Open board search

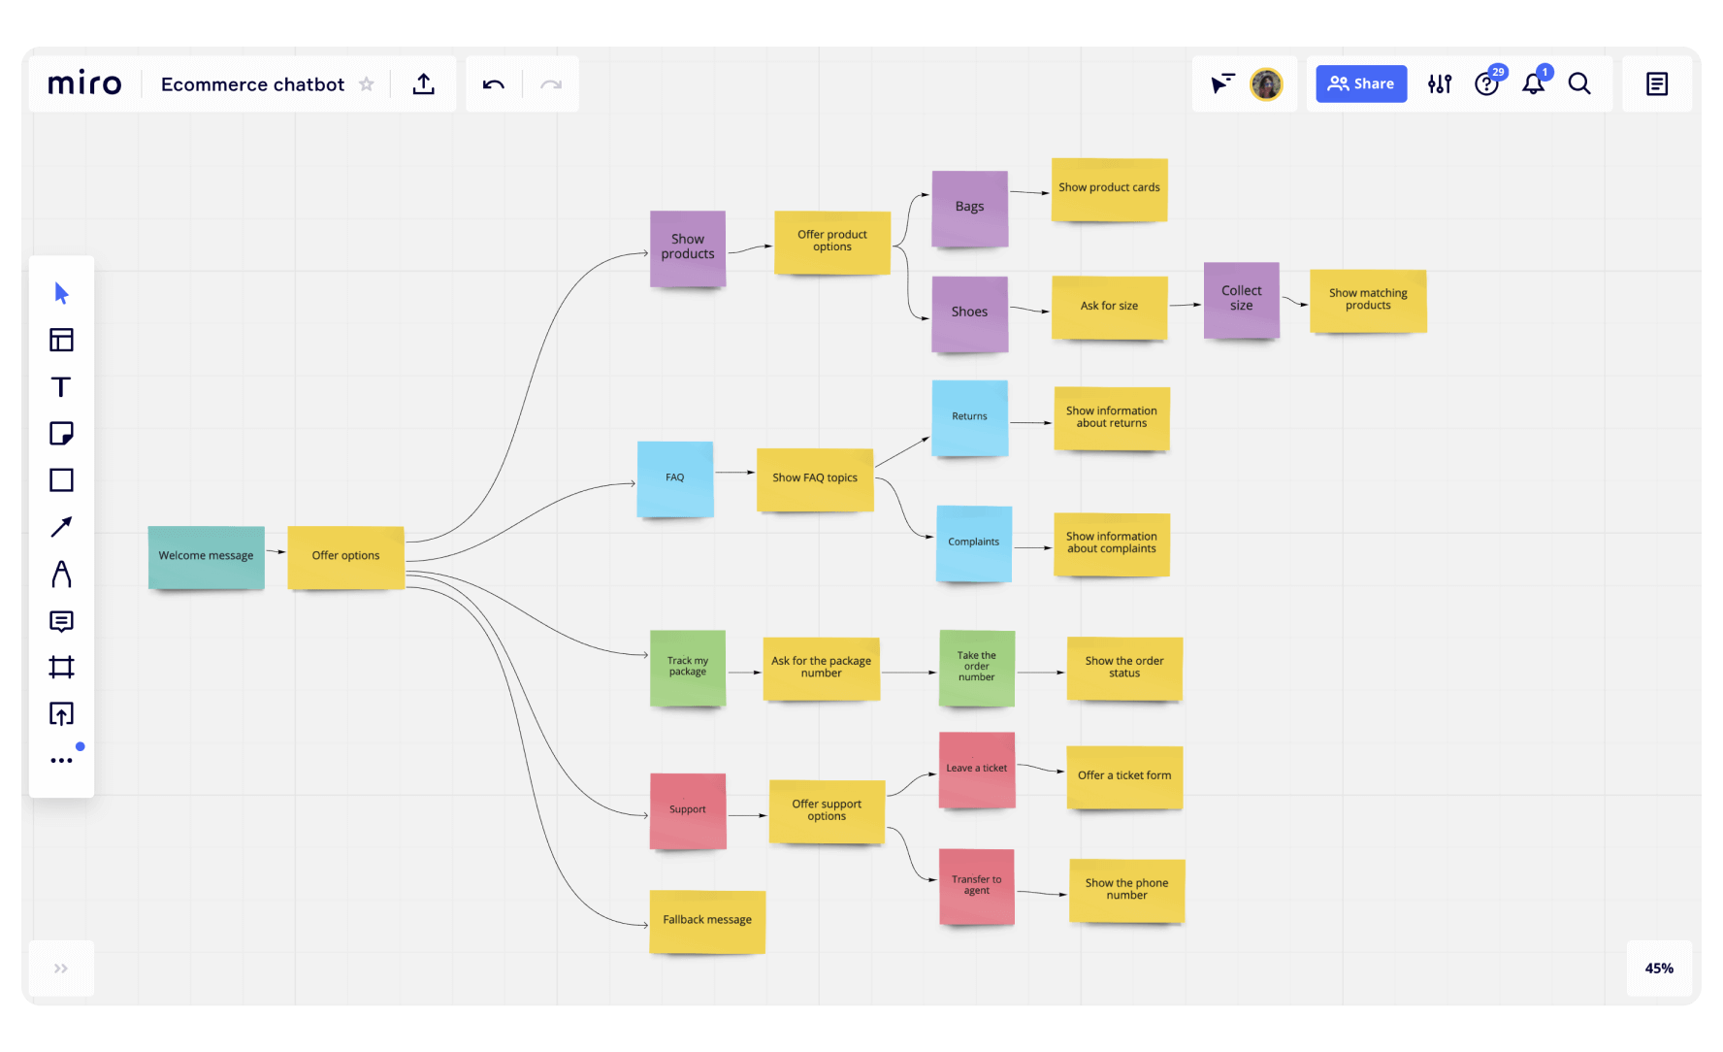click(x=1579, y=83)
